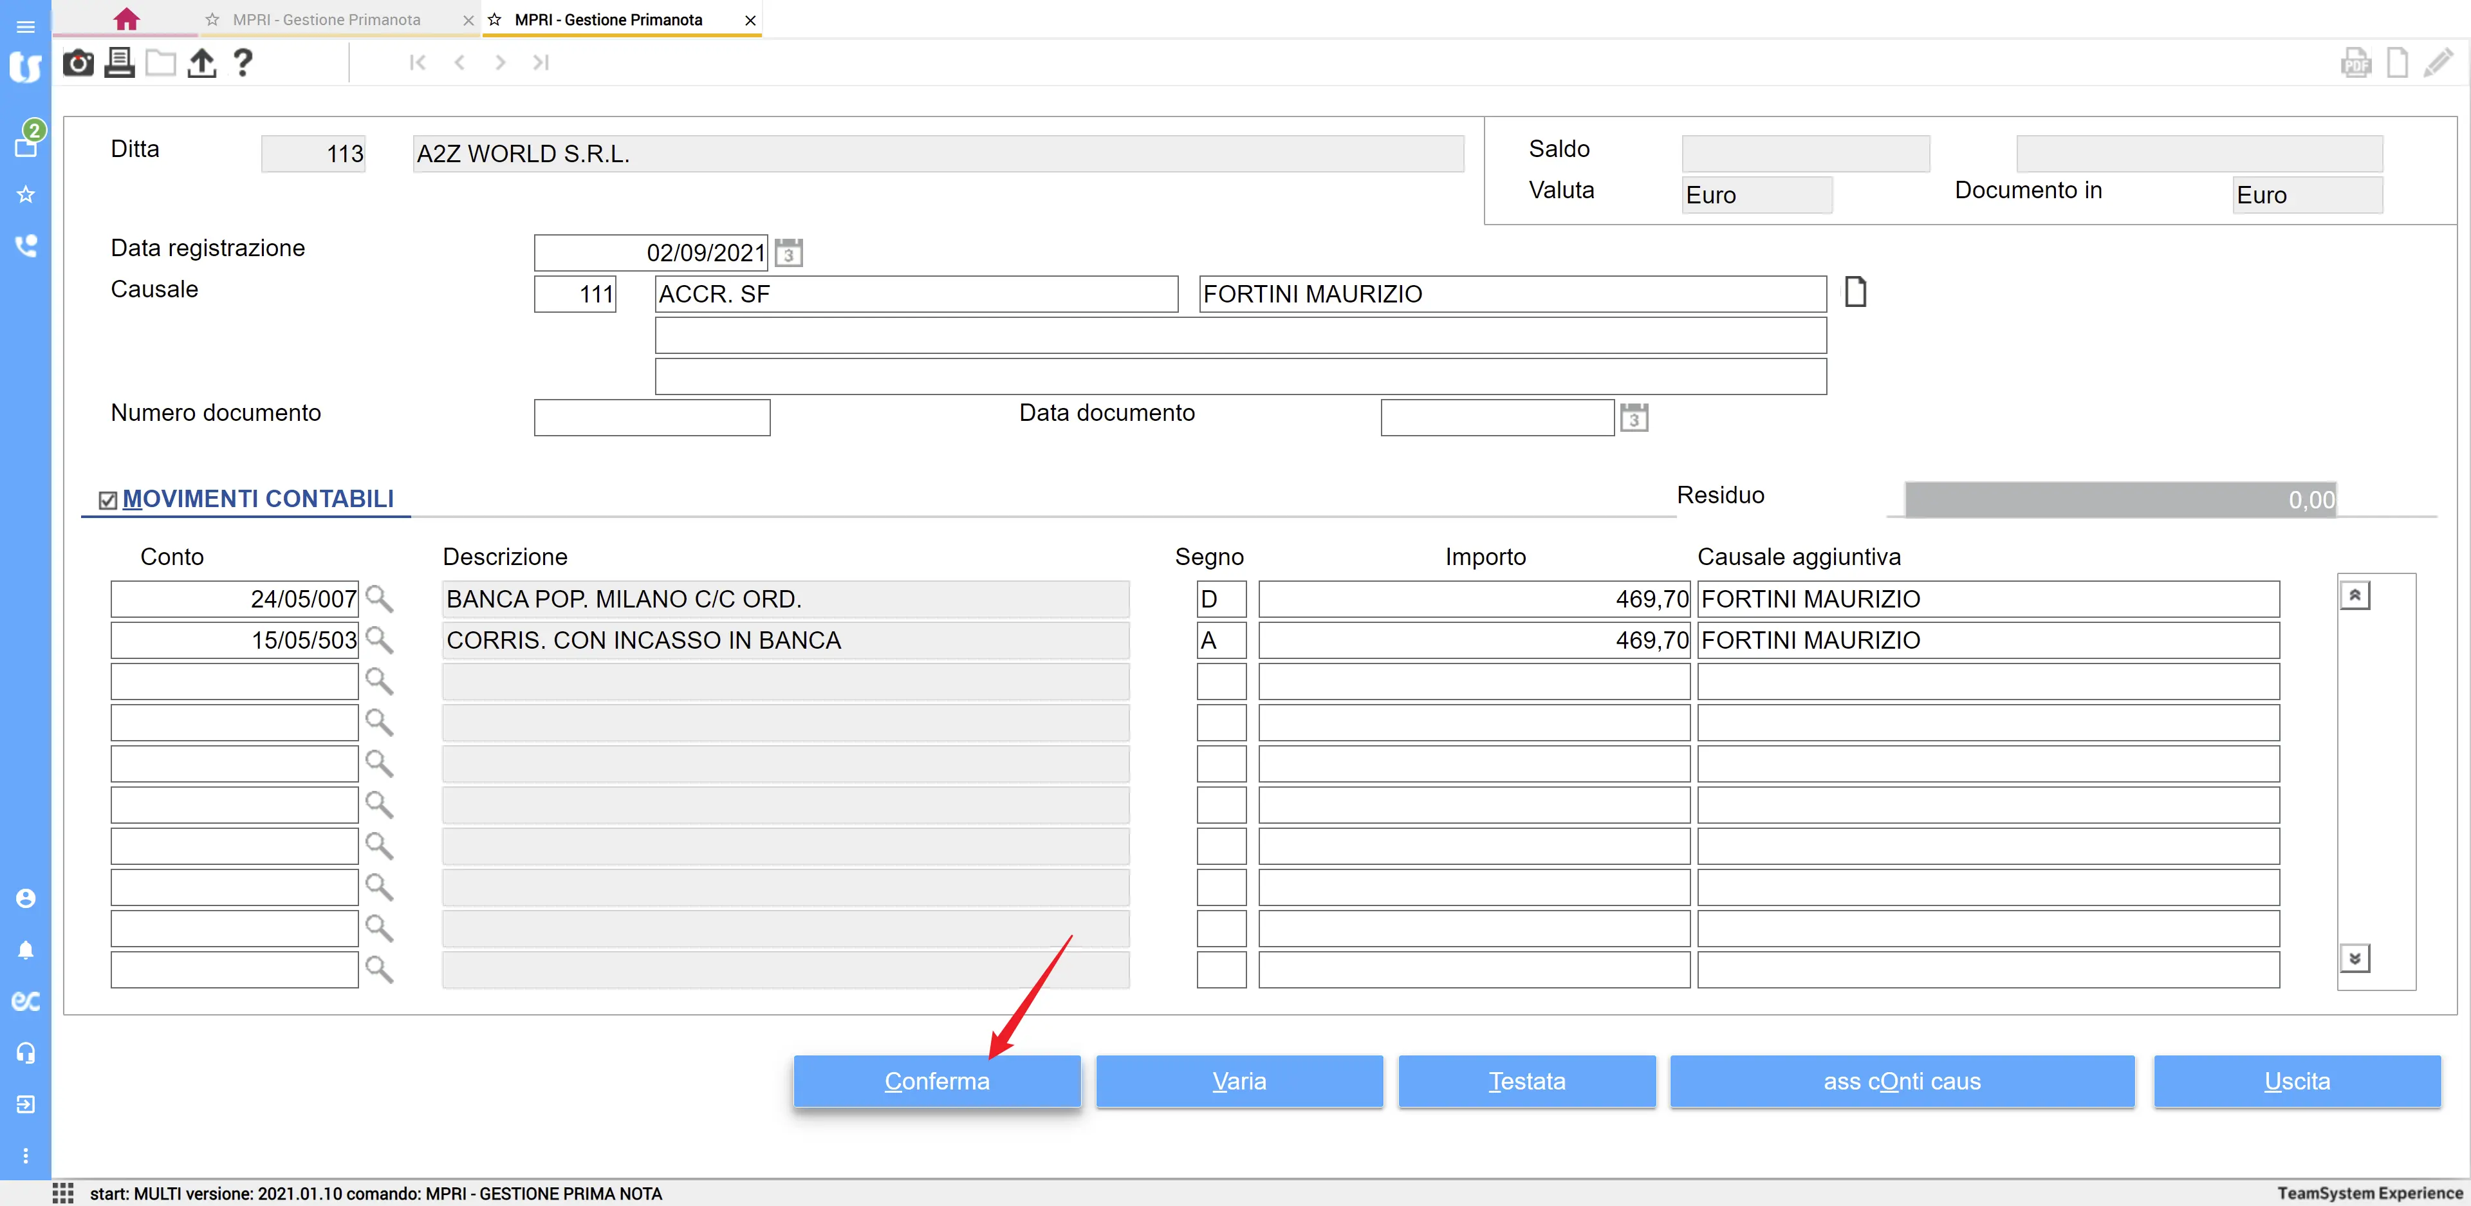Click the upload arrow icon
2471x1206 pixels.
coord(201,63)
